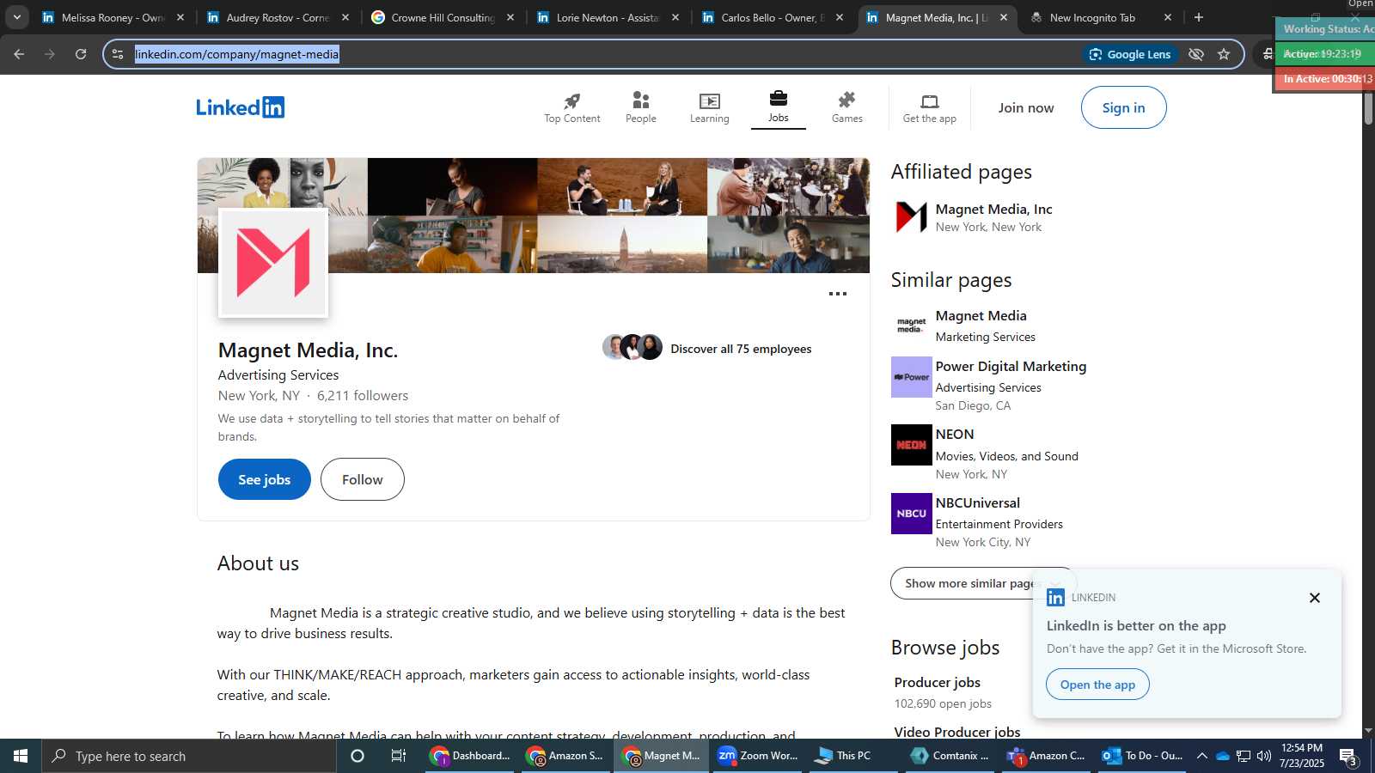Click the See jobs button

click(264, 479)
